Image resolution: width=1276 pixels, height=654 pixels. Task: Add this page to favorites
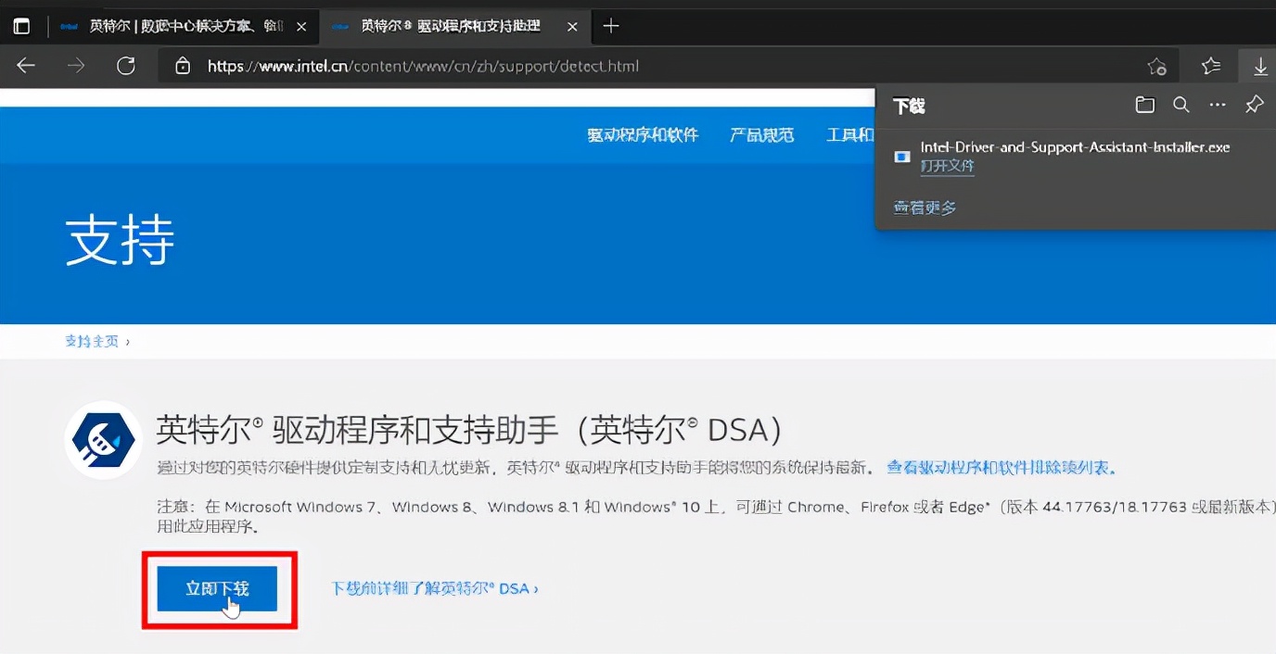tap(1155, 66)
